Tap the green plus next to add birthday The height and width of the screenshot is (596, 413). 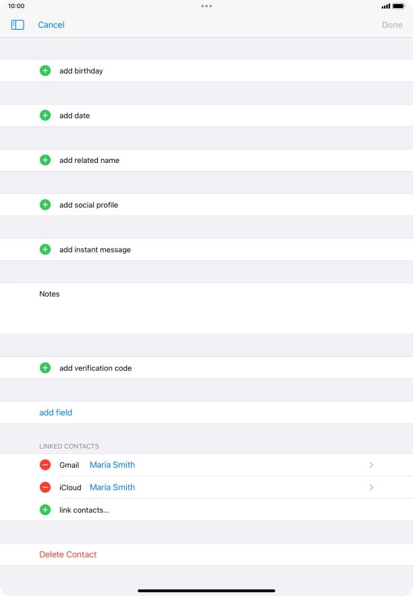click(x=45, y=71)
